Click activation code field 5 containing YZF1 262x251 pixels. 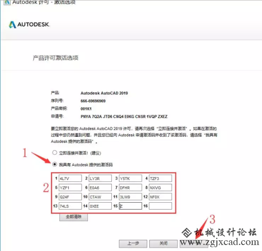(70, 188)
